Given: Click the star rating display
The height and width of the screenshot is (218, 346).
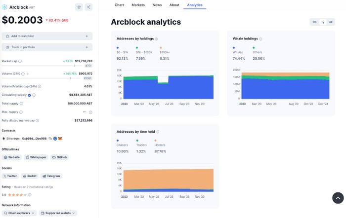Looking at the screenshot, I should click(x=17, y=195).
